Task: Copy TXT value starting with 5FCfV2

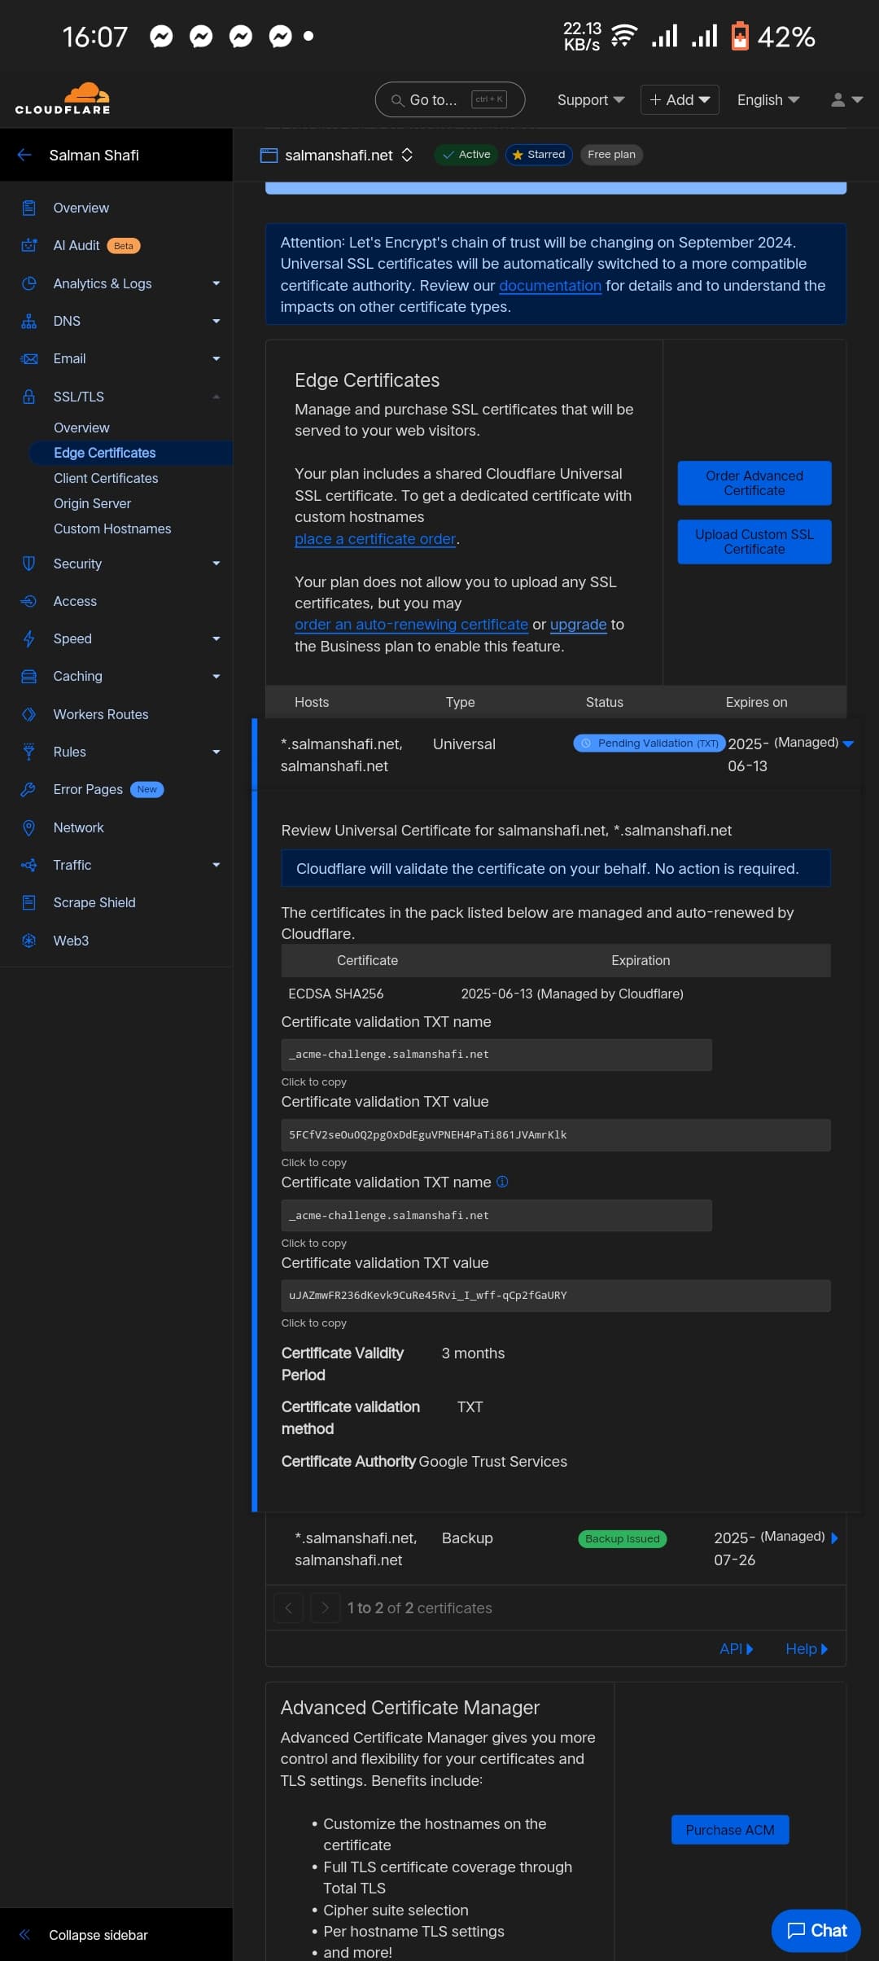Action: click(x=556, y=1134)
